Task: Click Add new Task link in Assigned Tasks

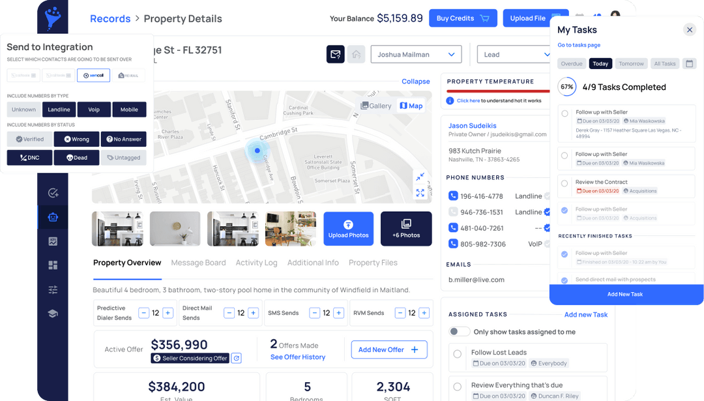Action: click(586, 314)
